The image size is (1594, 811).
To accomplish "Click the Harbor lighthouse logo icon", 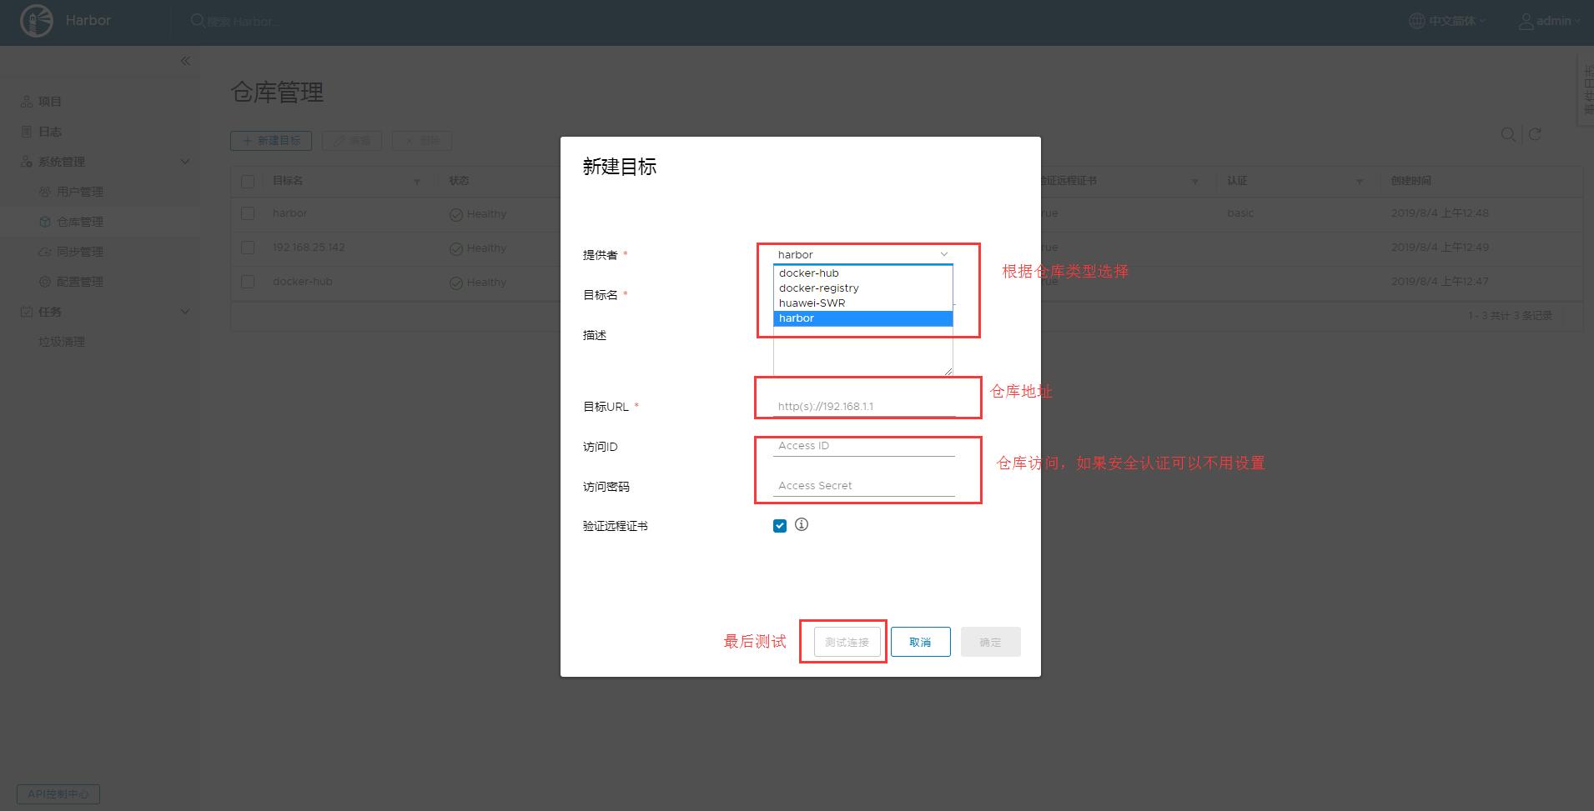I will (36, 22).
